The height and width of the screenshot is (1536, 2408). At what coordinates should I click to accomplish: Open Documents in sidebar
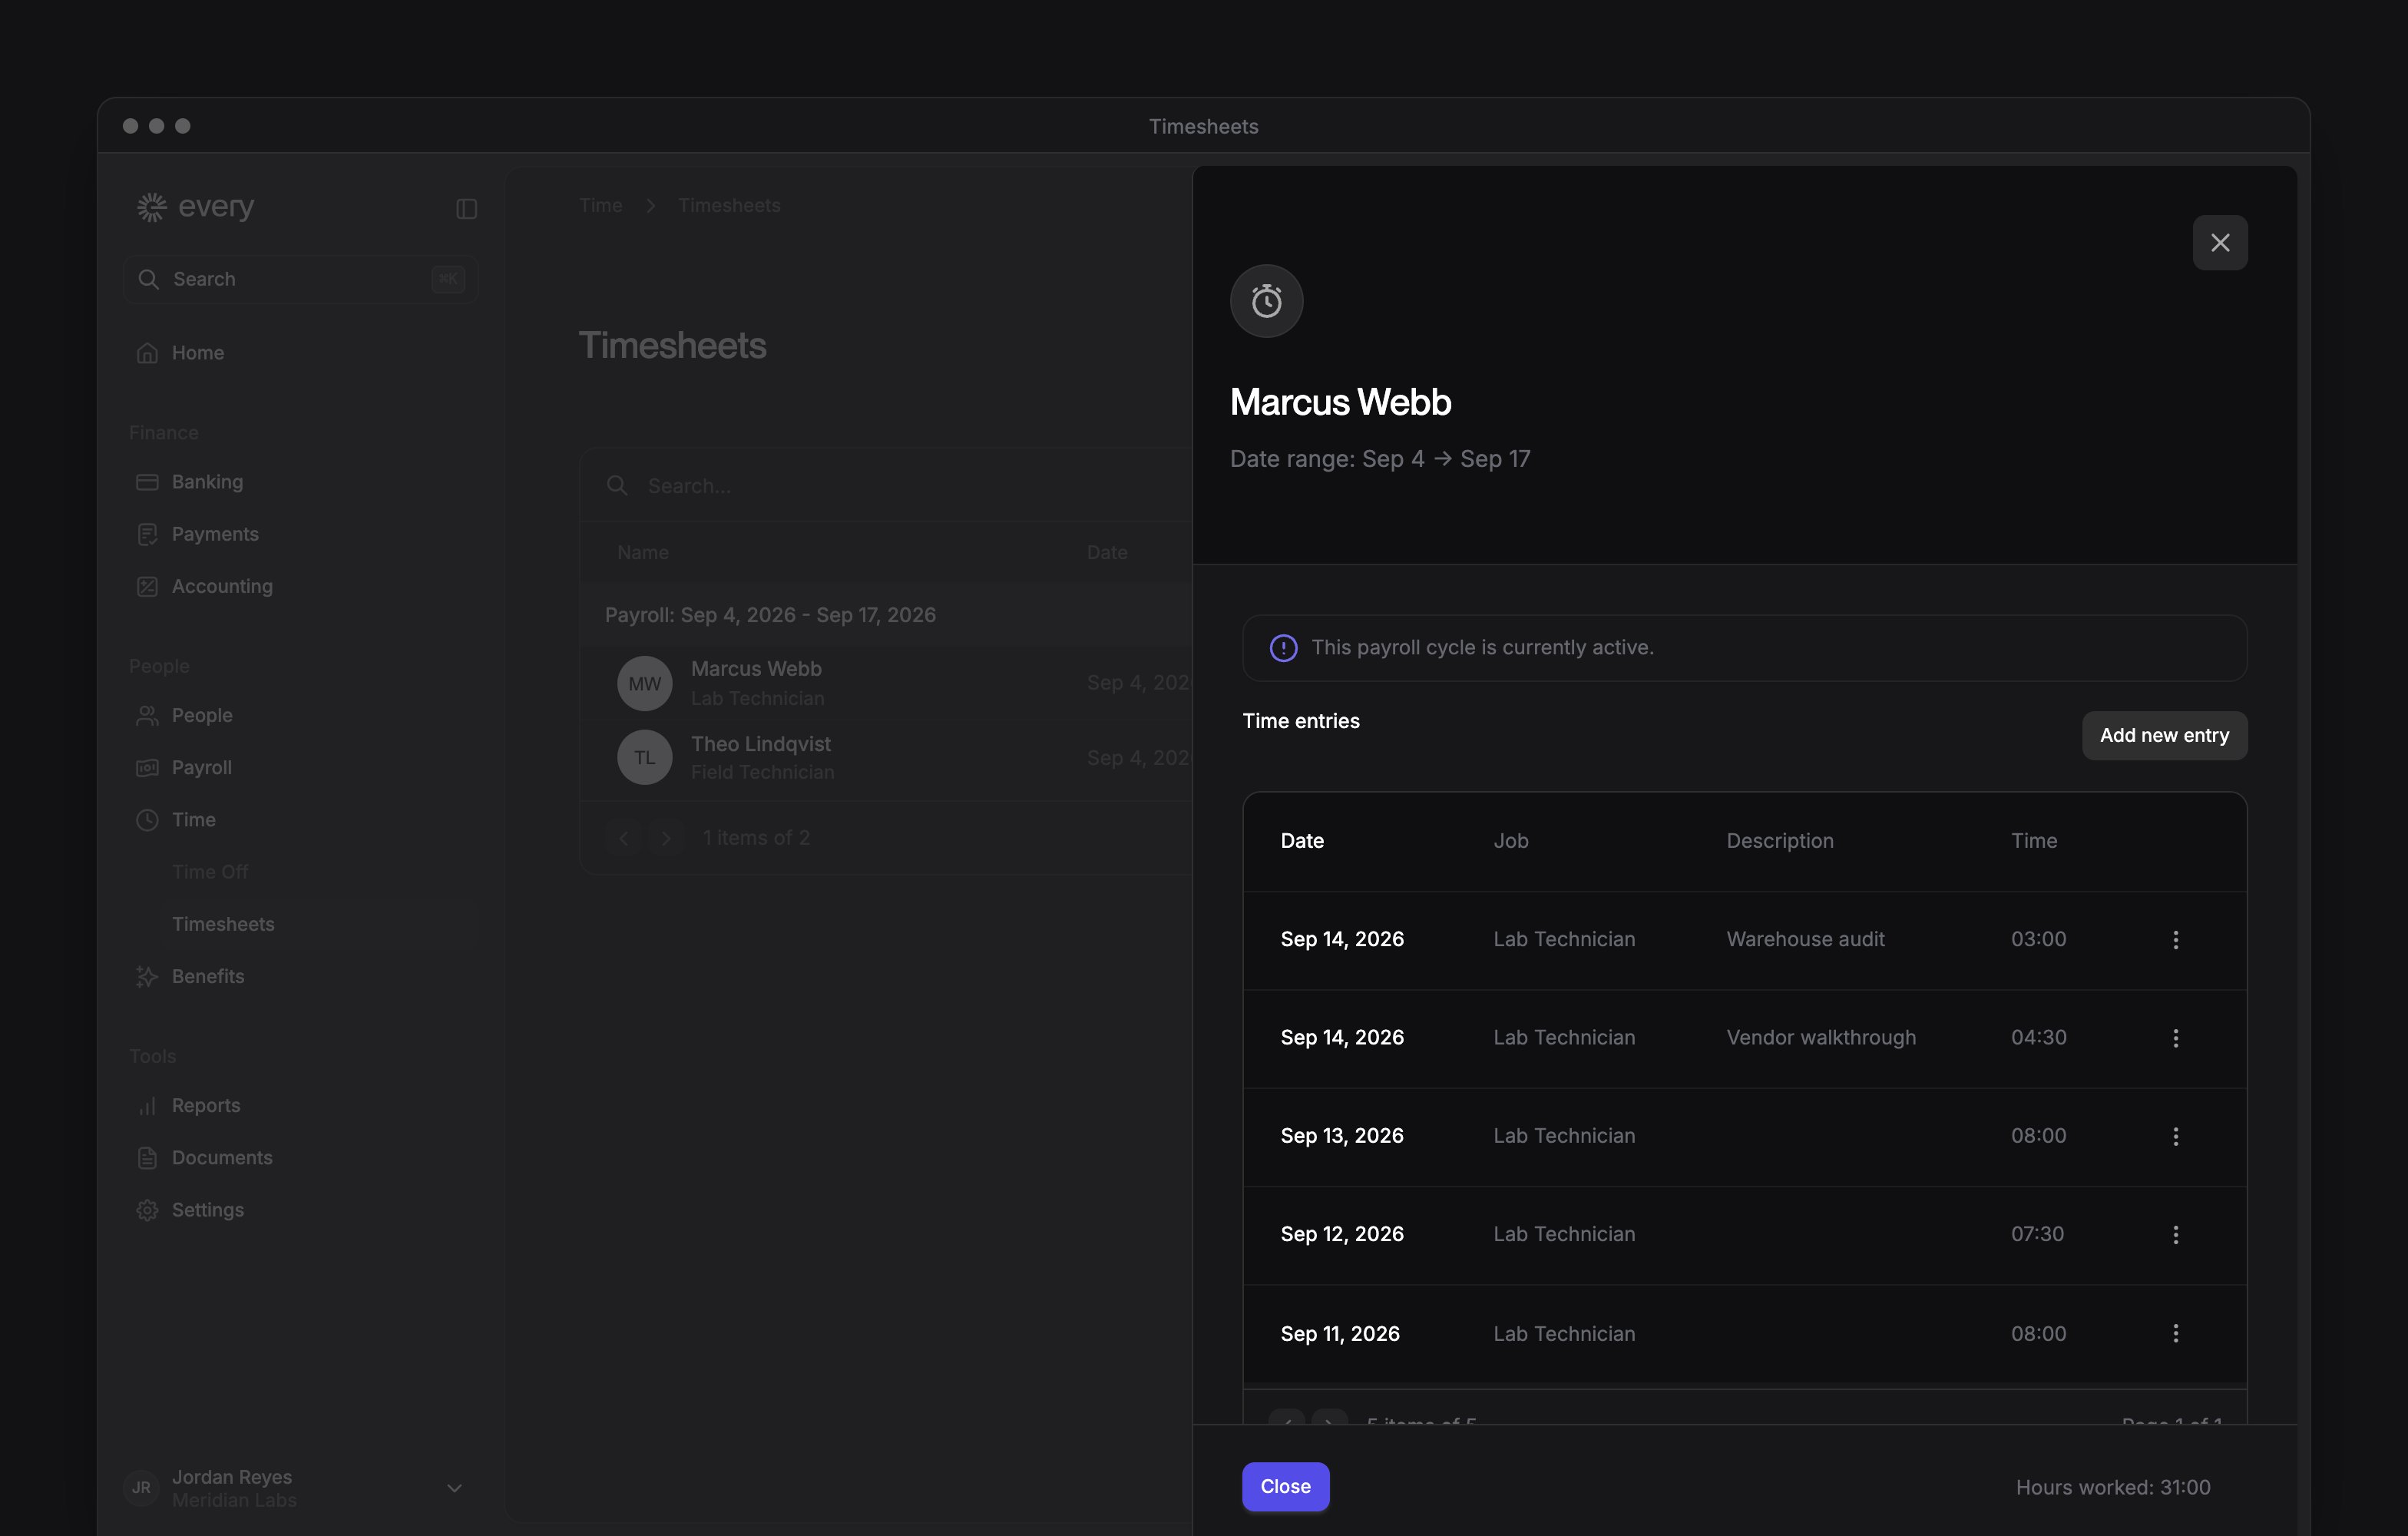click(300, 1157)
